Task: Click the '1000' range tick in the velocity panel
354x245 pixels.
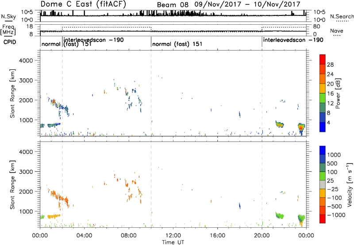Action: point(26,211)
